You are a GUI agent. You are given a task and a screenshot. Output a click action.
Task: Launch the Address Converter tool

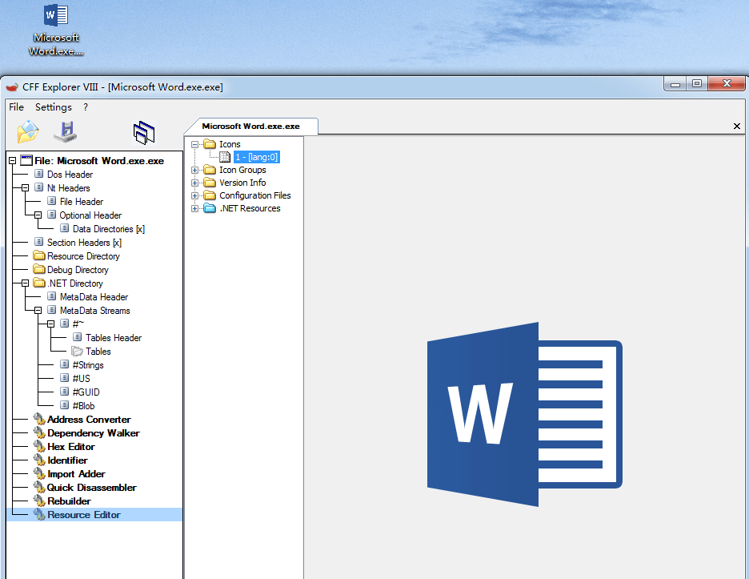(89, 420)
